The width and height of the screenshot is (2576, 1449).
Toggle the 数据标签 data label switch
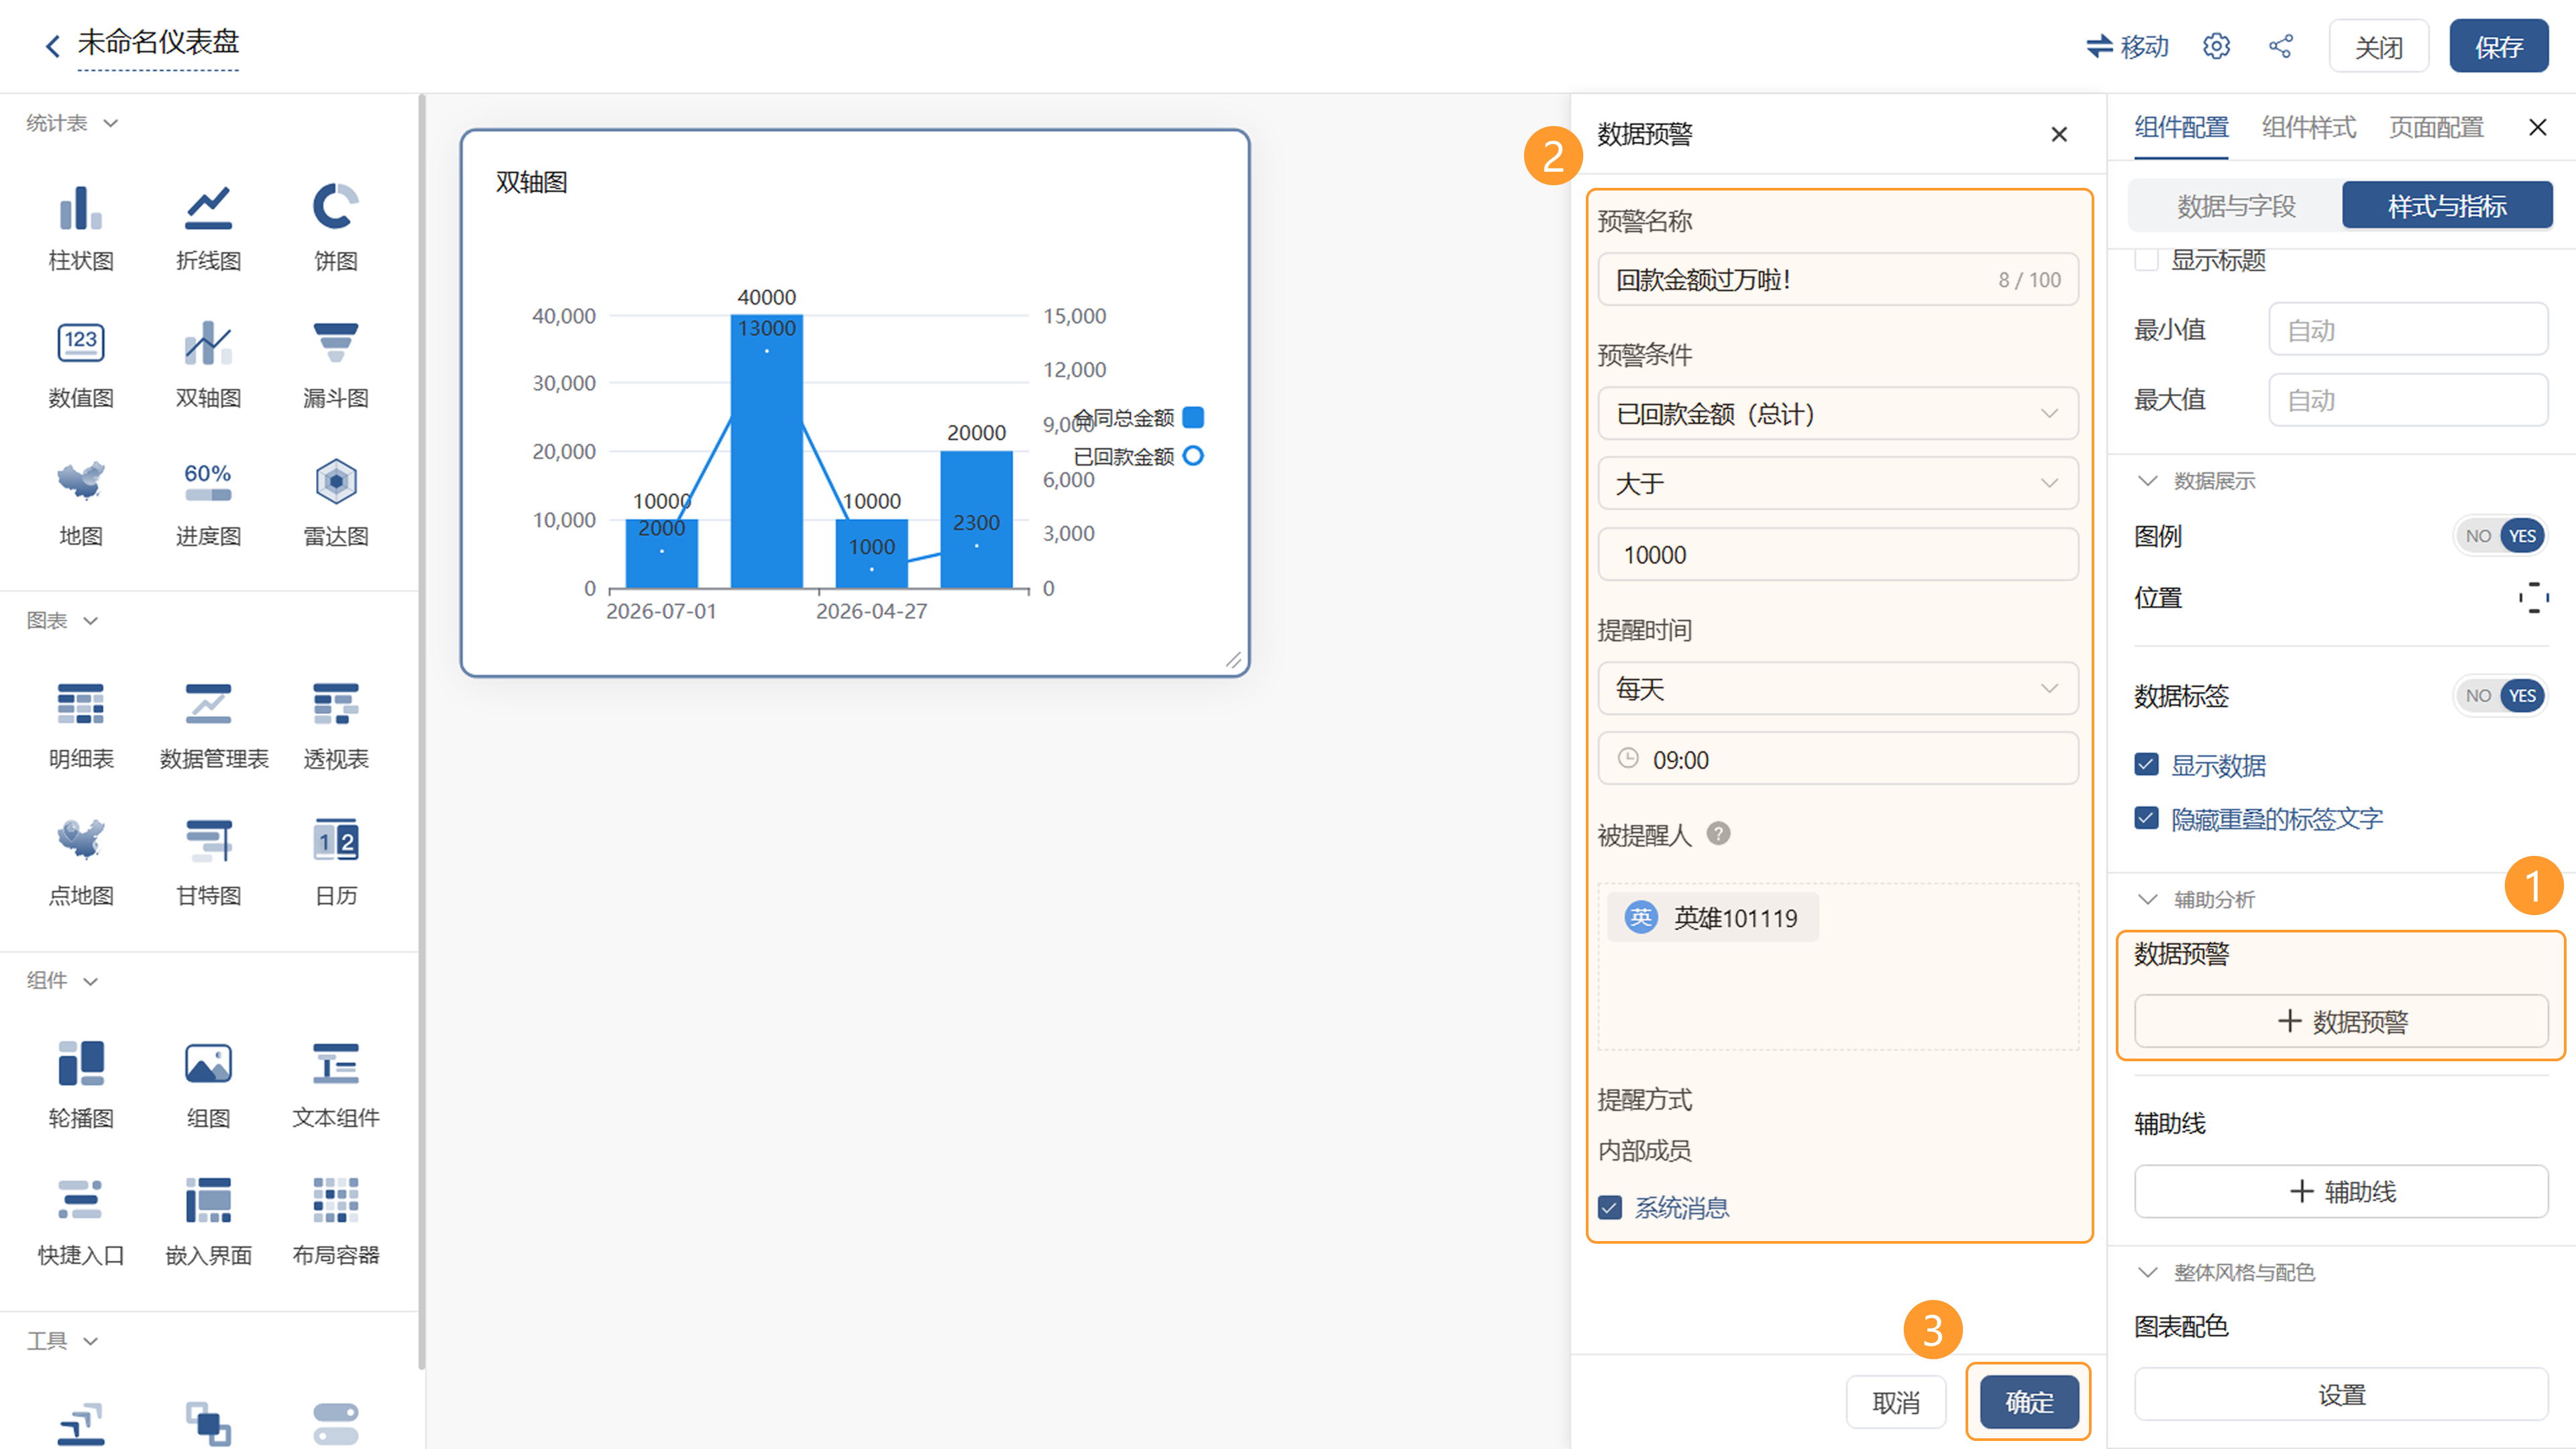coord(2500,696)
